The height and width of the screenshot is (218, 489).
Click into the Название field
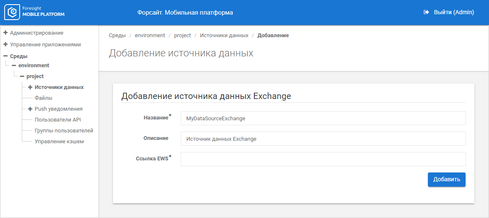pyautogui.click(x=323, y=118)
